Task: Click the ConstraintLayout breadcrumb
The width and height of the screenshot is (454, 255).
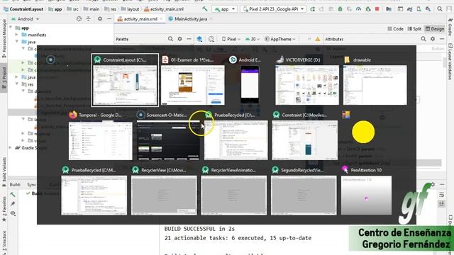Action: [x=23, y=9]
